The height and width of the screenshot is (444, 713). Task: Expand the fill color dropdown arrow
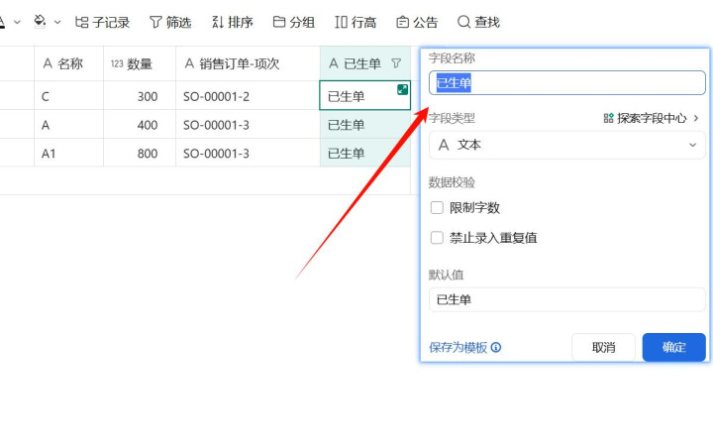[57, 22]
